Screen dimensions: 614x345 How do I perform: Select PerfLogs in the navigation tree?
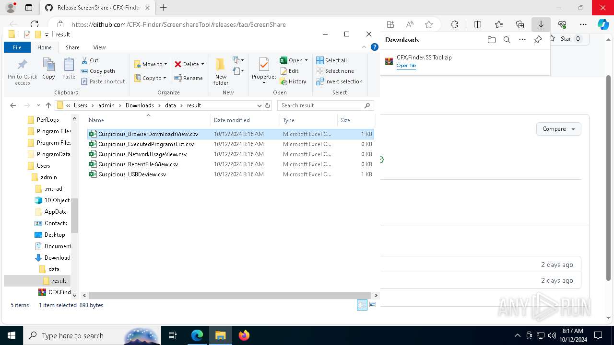point(48,120)
